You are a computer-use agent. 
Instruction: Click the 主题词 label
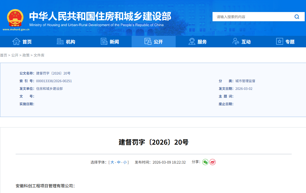pos(226,97)
